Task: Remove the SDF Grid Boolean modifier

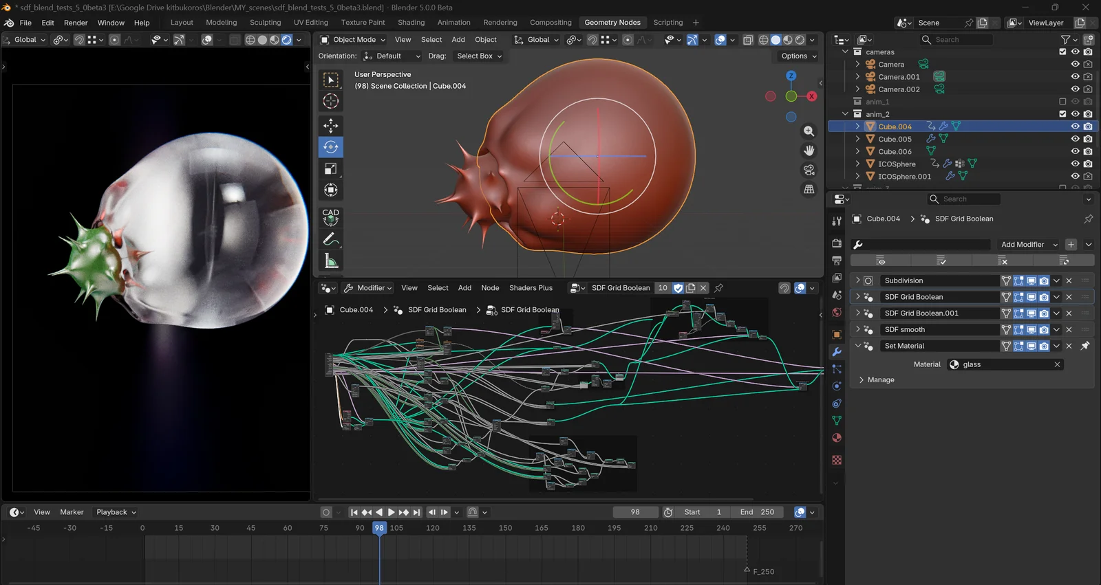Action: (x=1069, y=297)
